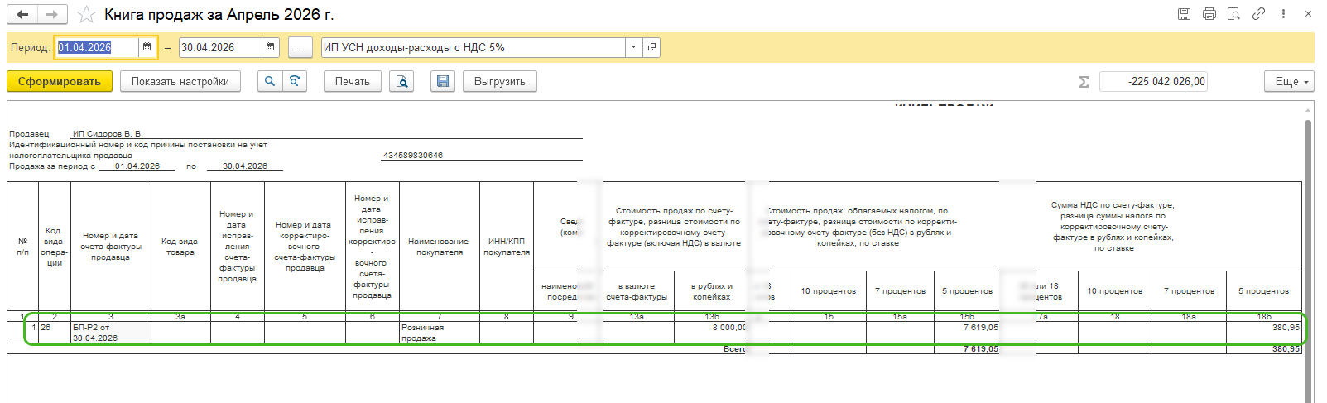The image size is (1327, 403).
Task: Select the row cell 7 619,05 at 5 percent
Action: pos(967,333)
